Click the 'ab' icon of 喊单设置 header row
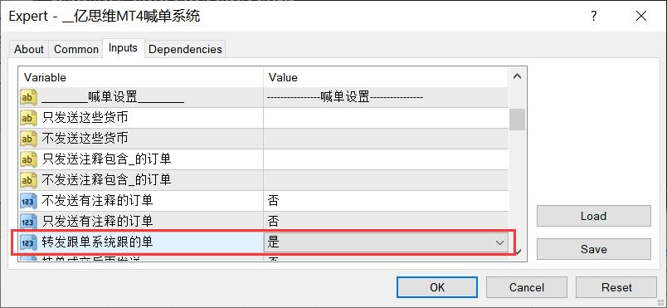667x308 pixels. pos(28,97)
